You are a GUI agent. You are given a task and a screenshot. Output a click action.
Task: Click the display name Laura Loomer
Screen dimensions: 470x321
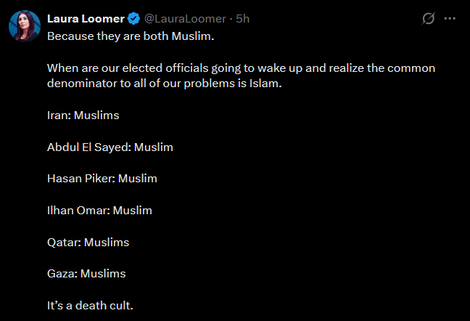pos(86,19)
